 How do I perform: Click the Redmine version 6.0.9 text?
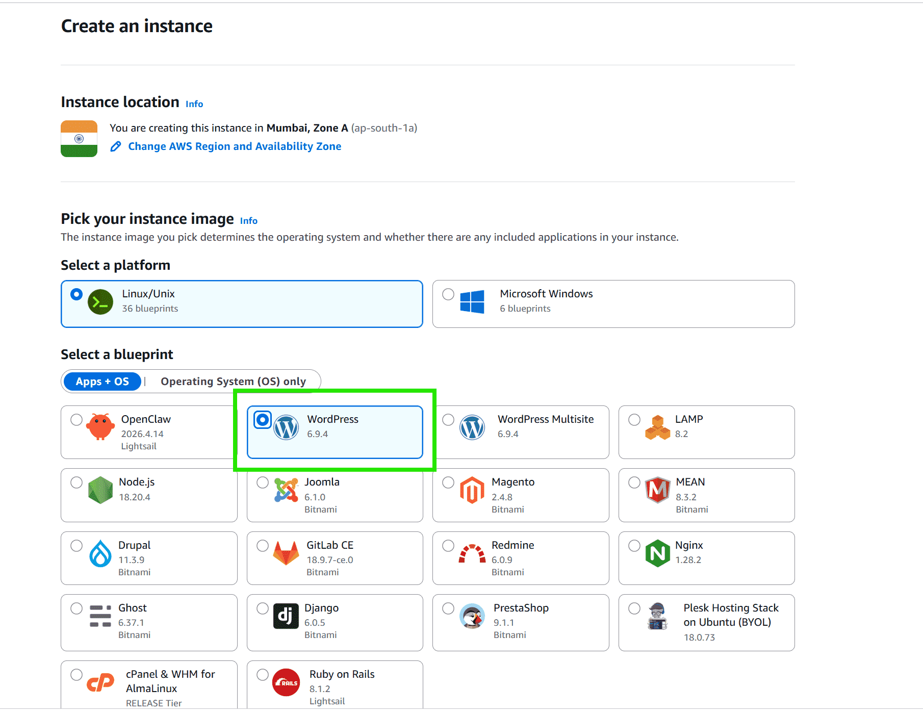click(x=502, y=560)
